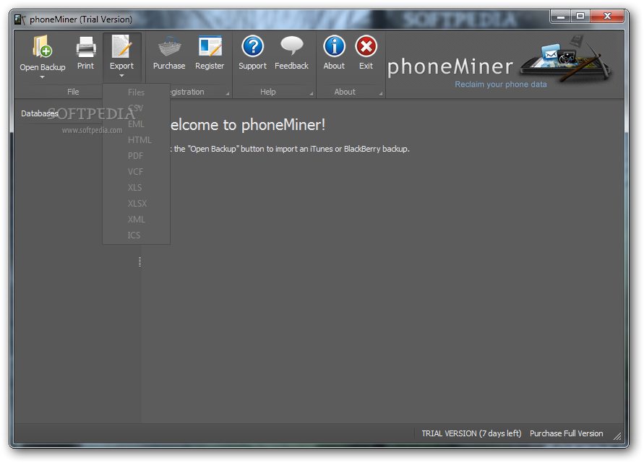This screenshot has width=644, height=463.
Task: Choose HTML in the Export menu
Action: [x=136, y=140]
